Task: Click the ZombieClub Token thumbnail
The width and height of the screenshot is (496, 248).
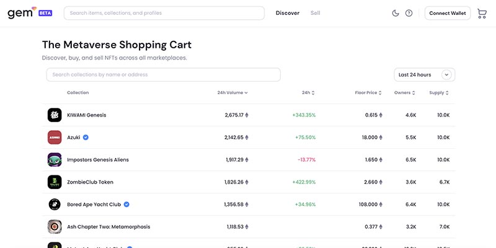Action: click(55, 182)
